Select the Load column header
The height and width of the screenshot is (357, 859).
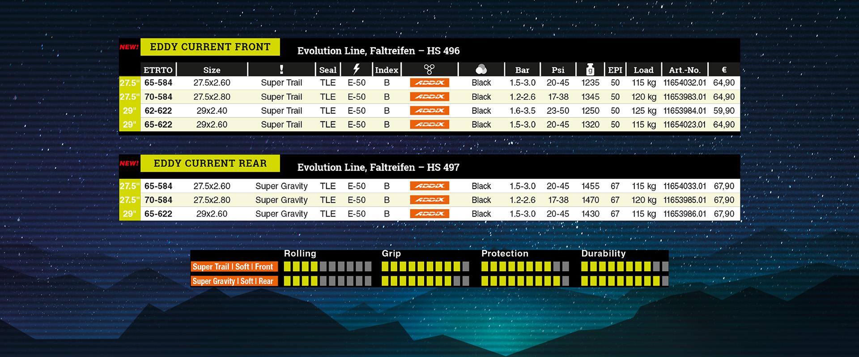pyautogui.click(x=643, y=70)
